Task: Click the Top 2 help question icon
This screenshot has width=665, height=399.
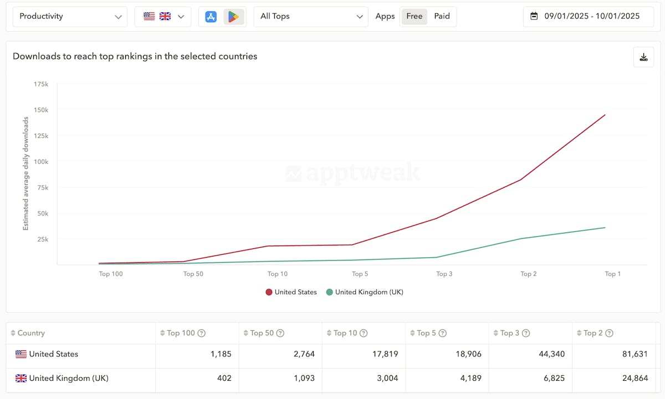Action: coord(609,333)
